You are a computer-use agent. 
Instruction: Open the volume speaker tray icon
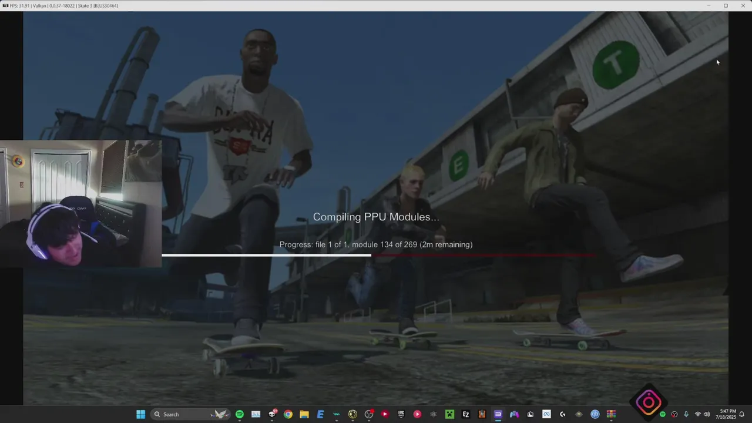(x=706, y=414)
